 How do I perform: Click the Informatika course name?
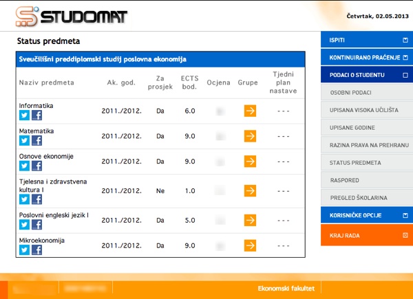point(36,106)
